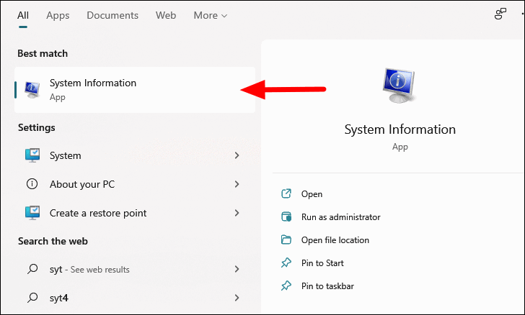Switch to the Web tab
Image resolution: width=525 pixels, height=315 pixels.
[x=166, y=15]
